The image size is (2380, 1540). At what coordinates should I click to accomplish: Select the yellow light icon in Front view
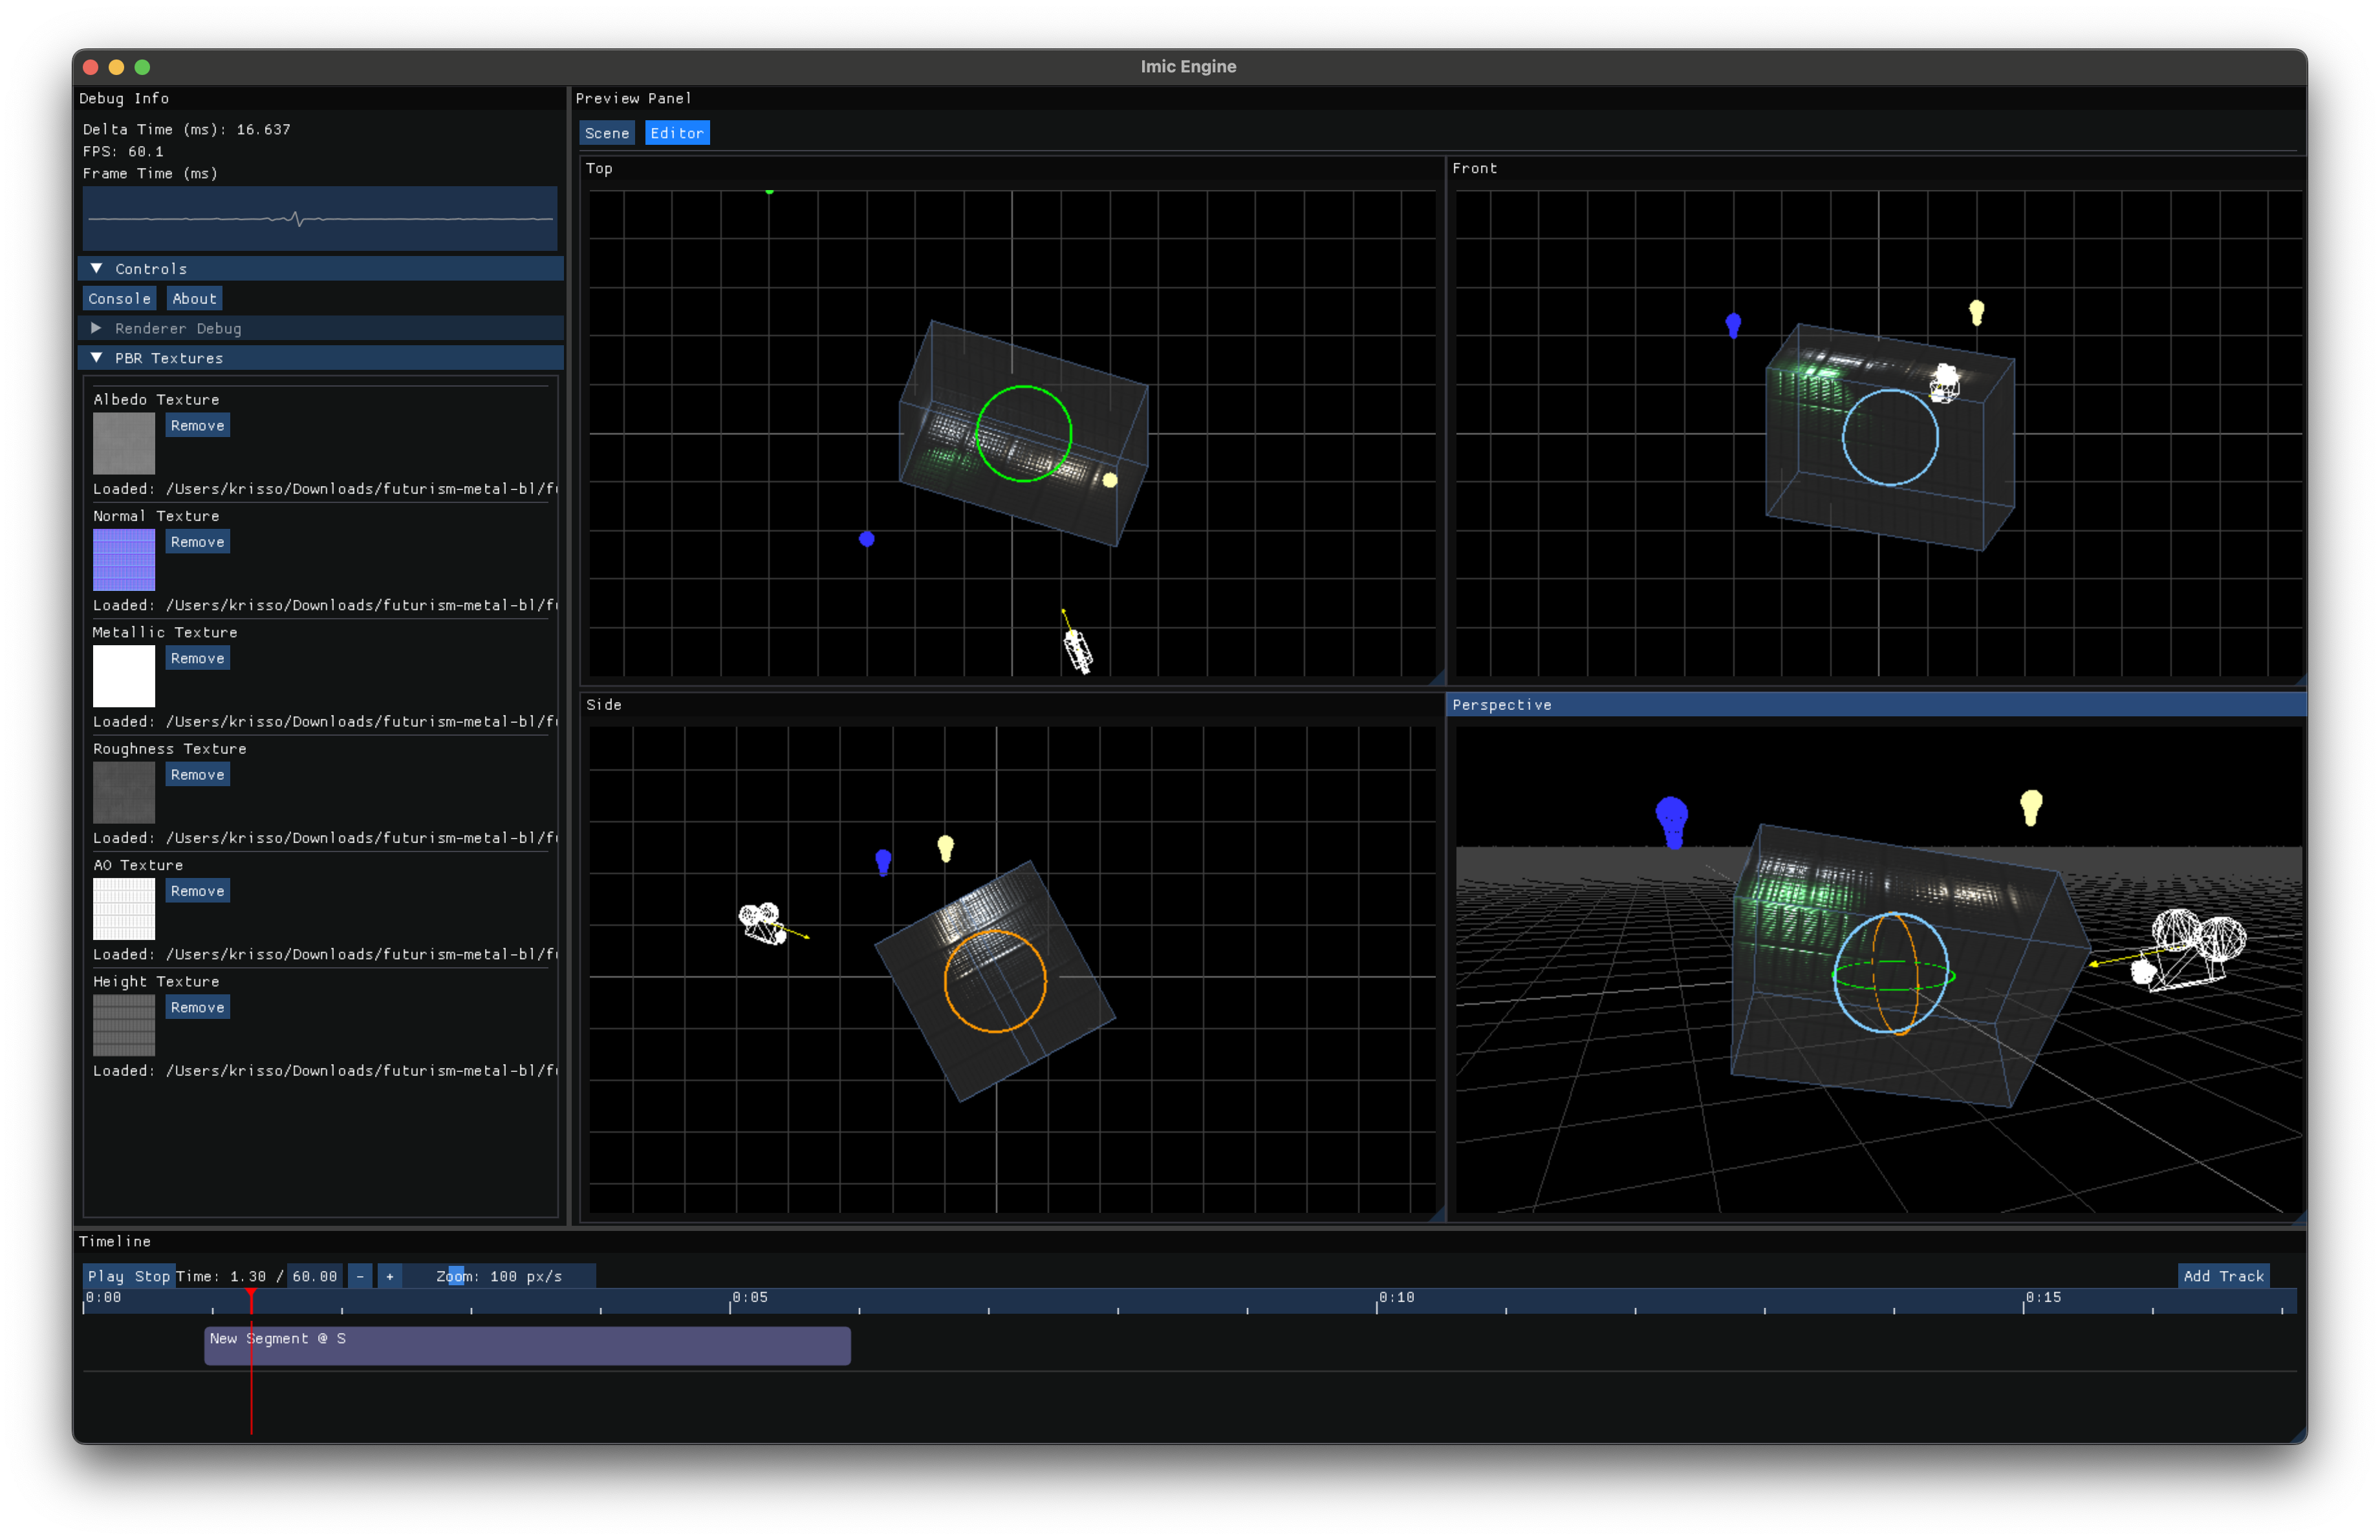coord(1976,312)
